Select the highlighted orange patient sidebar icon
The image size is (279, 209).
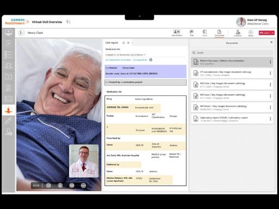[8, 110]
